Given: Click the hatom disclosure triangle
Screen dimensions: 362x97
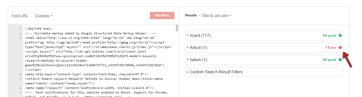Looking at the screenshot, I should 188,60.
